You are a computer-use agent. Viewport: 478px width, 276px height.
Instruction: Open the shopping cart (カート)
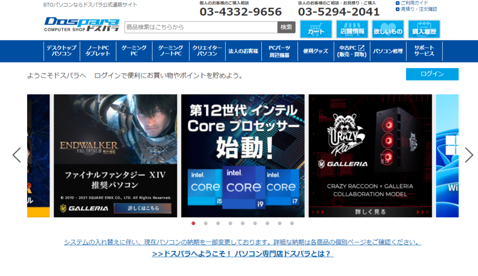click(x=316, y=29)
